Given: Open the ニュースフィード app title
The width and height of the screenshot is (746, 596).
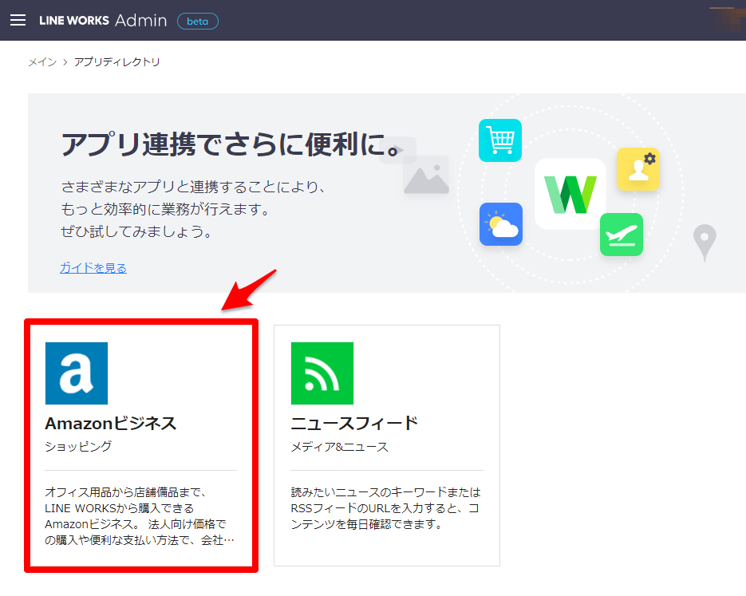Looking at the screenshot, I should pyautogui.click(x=354, y=424).
